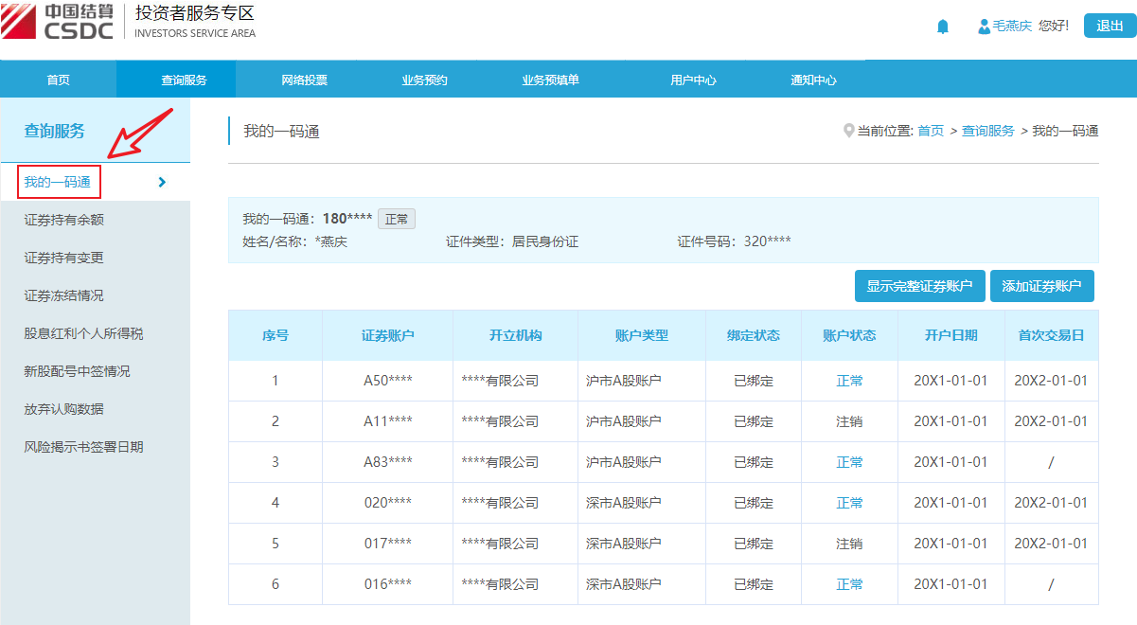This screenshot has height=625, width=1137.
Task: Go to 业务预填单 in navigation bar
Action: (x=550, y=80)
